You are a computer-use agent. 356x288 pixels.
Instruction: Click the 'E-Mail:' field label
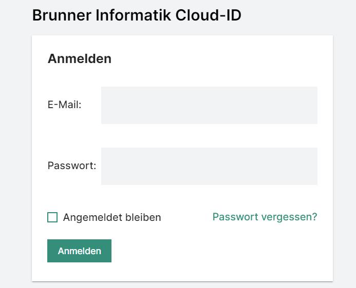point(65,105)
